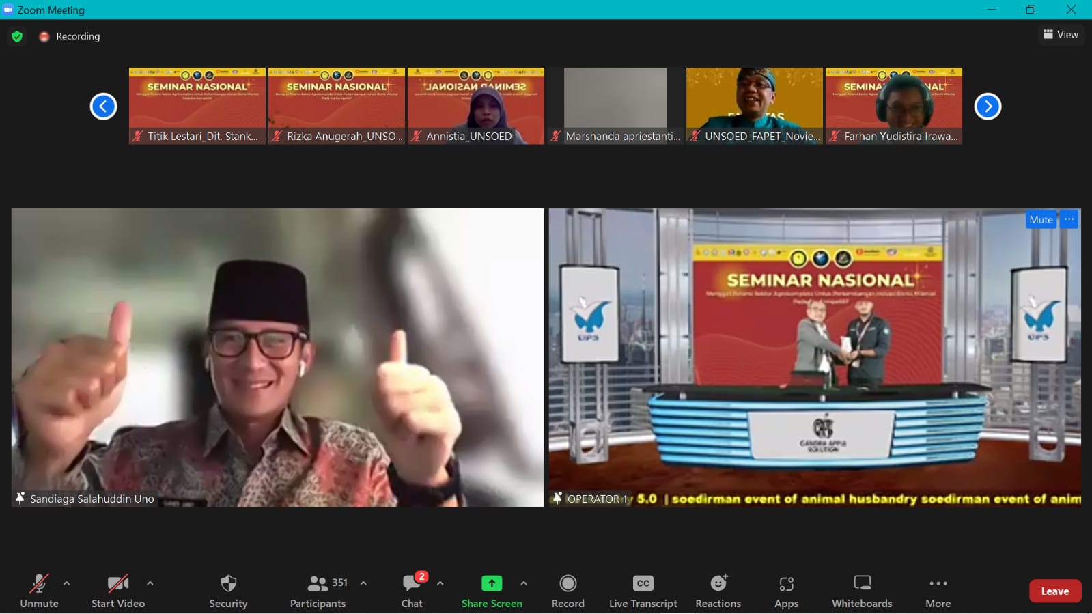Start Video with the camera toggle

click(x=118, y=591)
